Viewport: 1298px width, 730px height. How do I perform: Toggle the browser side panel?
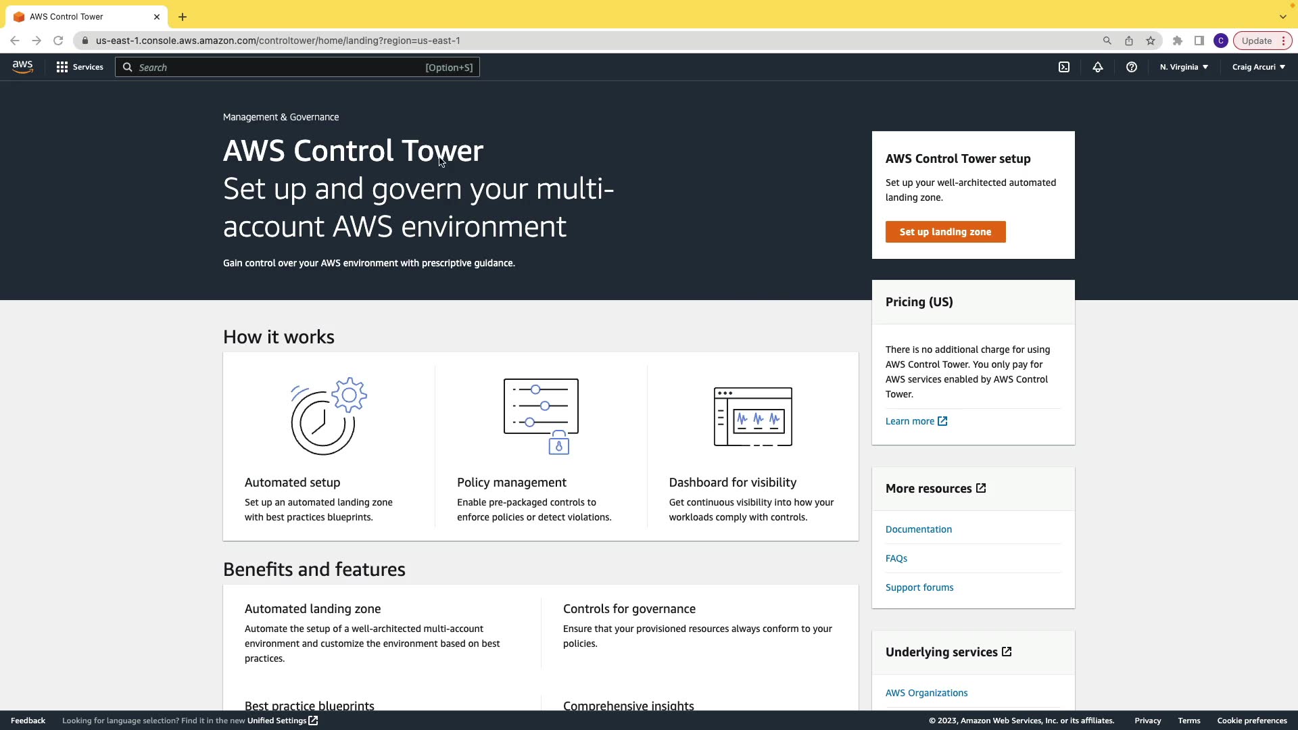coord(1199,41)
